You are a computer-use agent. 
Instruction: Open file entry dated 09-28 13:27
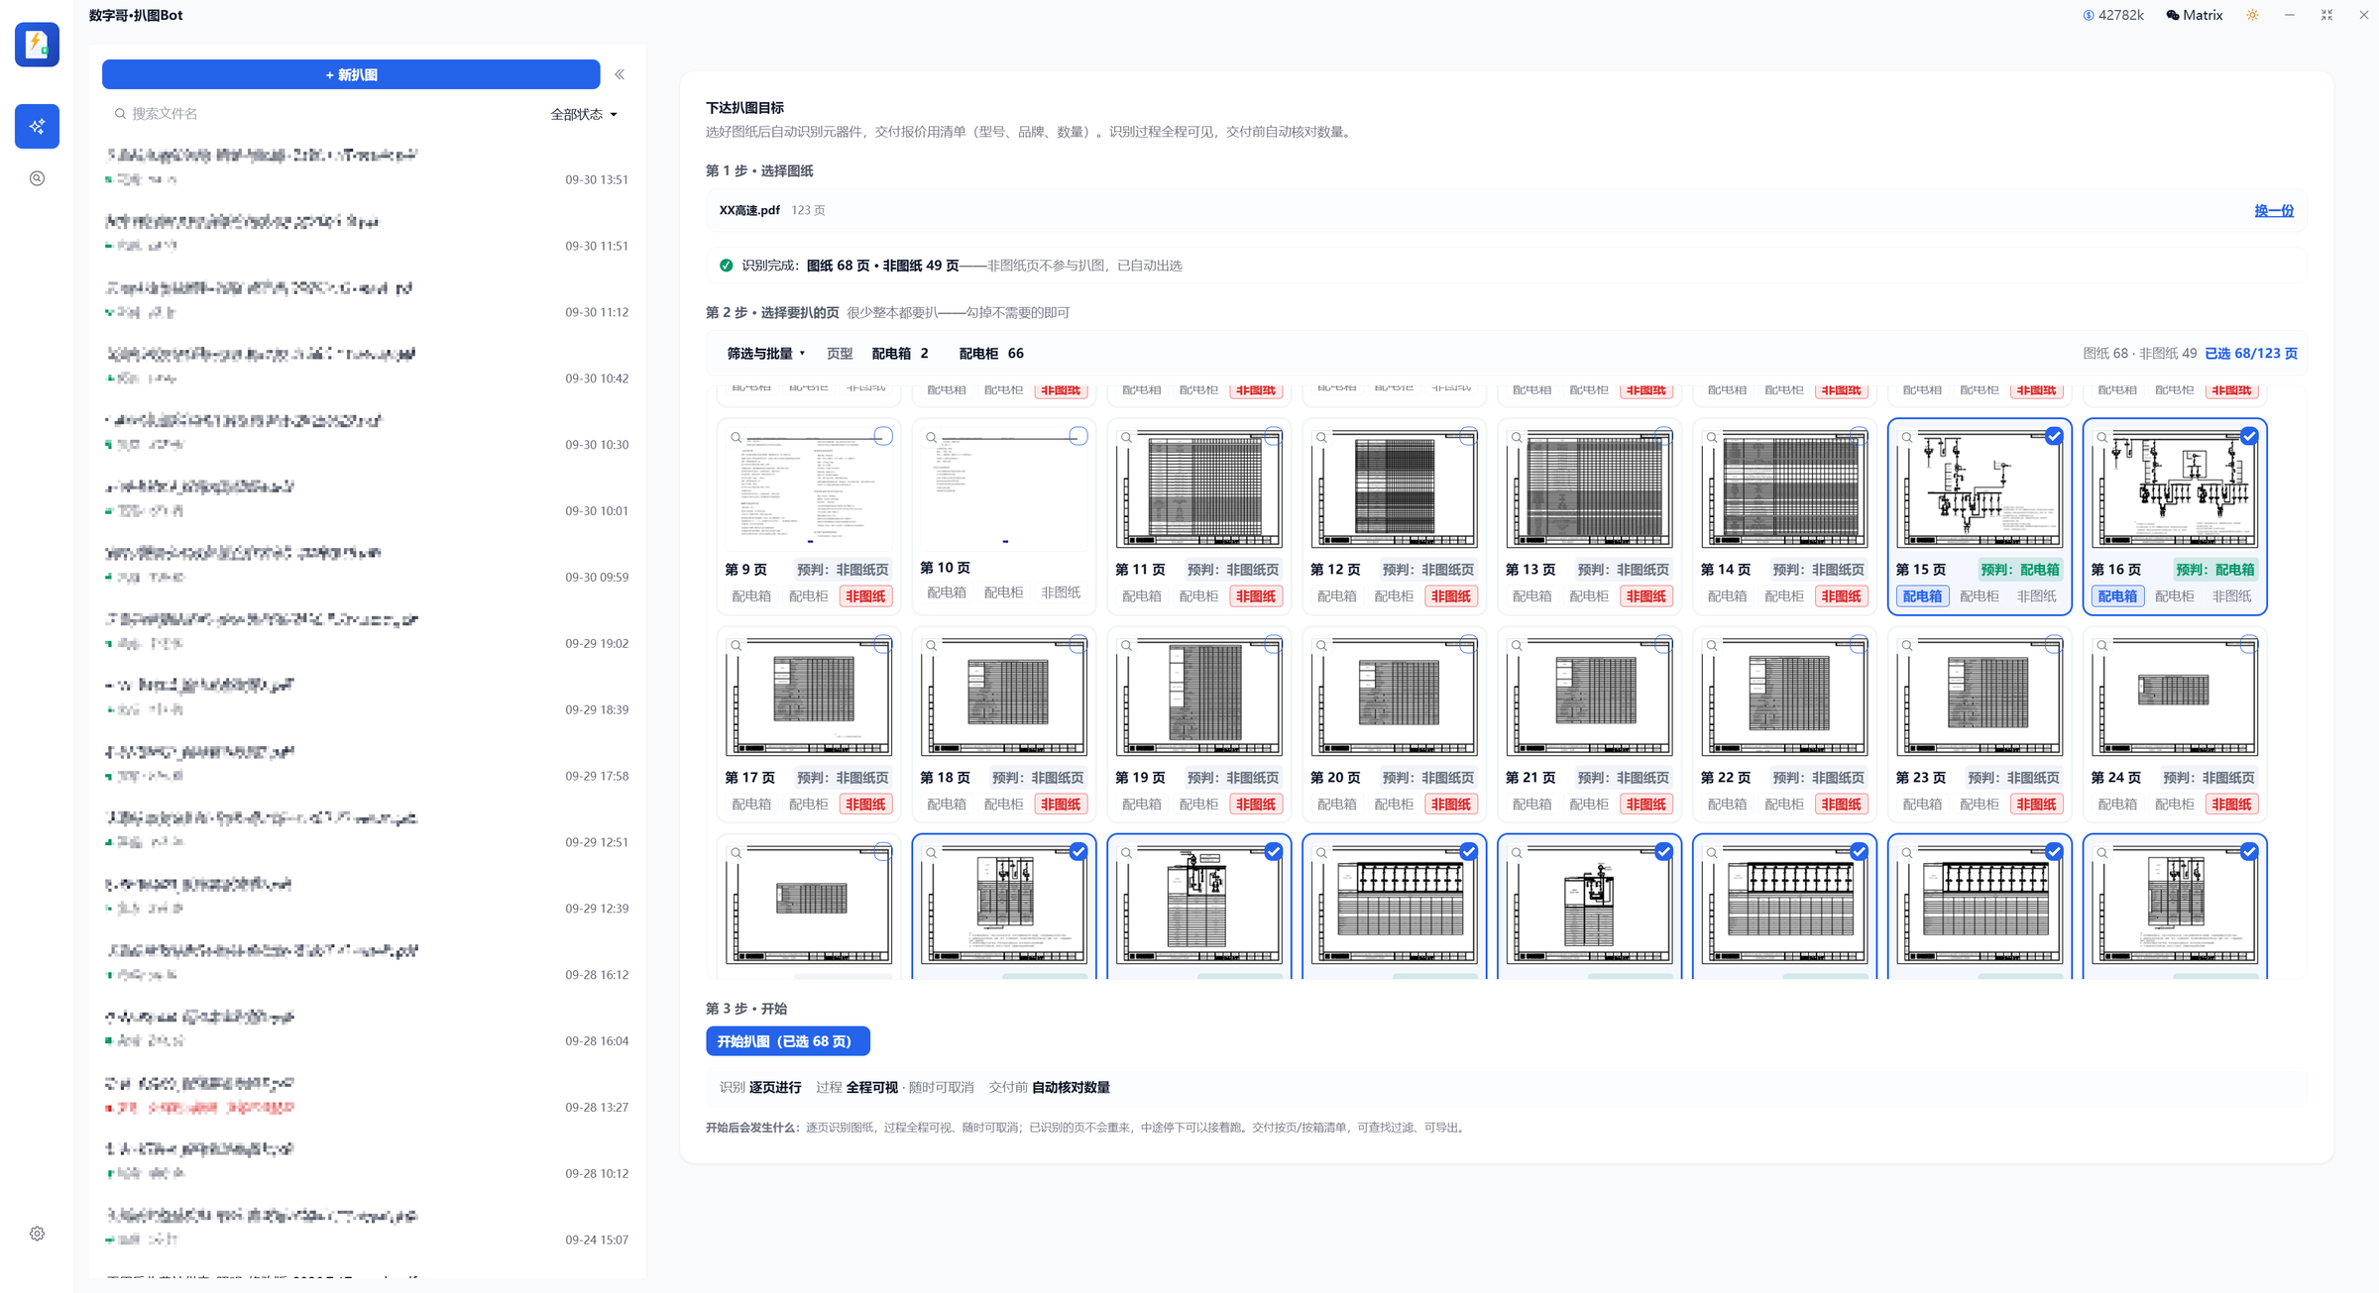[x=367, y=1095]
